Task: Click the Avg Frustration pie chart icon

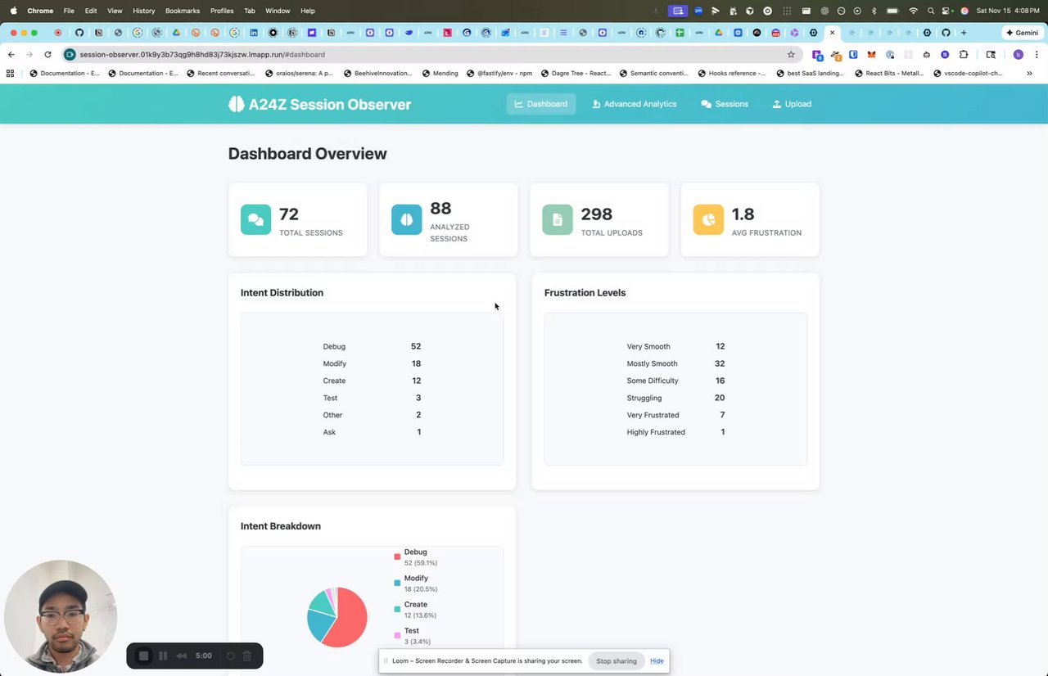Action: (x=708, y=219)
